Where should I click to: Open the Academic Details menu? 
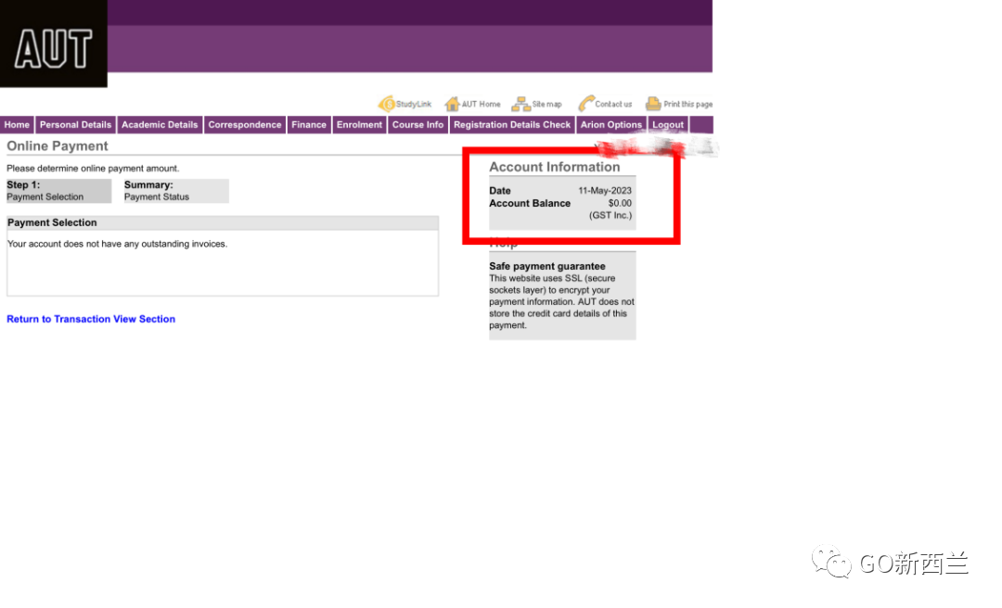click(160, 124)
